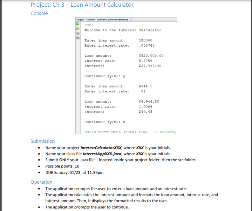252x211 pixels.
Task: Click the bullet 'Submit ONLY your .java file'
Action: (121, 160)
